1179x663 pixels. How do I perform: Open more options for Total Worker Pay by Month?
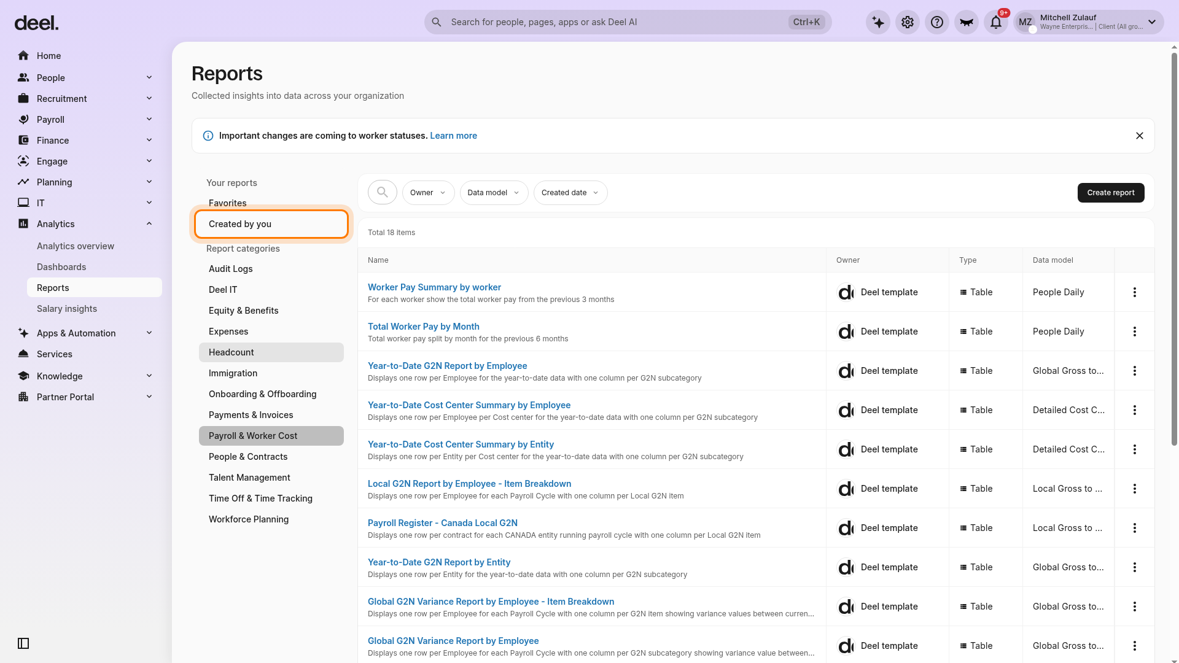pos(1135,331)
